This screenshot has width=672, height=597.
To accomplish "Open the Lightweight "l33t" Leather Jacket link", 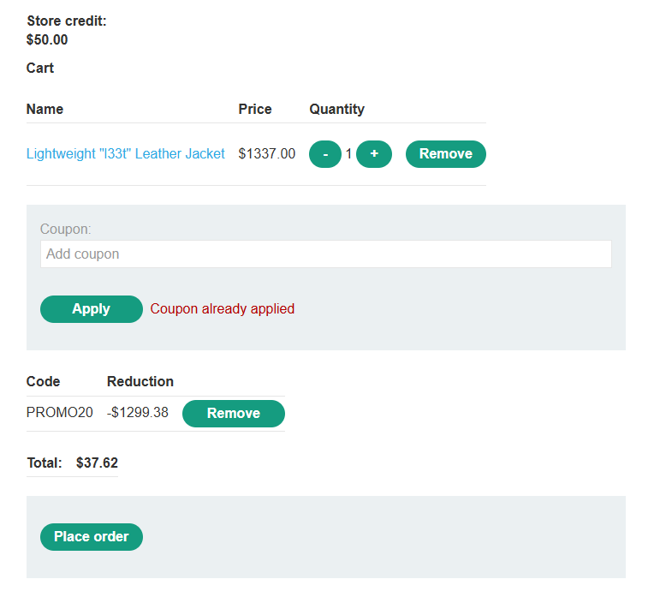I will click(x=126, y=154).
